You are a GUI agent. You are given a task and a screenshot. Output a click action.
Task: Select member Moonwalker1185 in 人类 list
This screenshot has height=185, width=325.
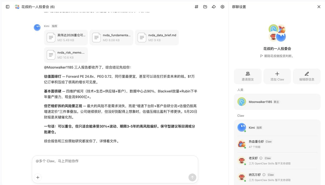tap(277, 102)
